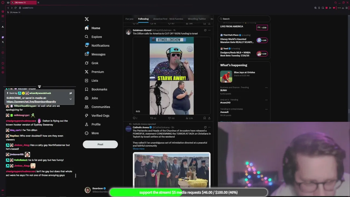Viewport: 350px width, 197px height.
Task: Open the easy setup toolbar icon
Action: 346,8
